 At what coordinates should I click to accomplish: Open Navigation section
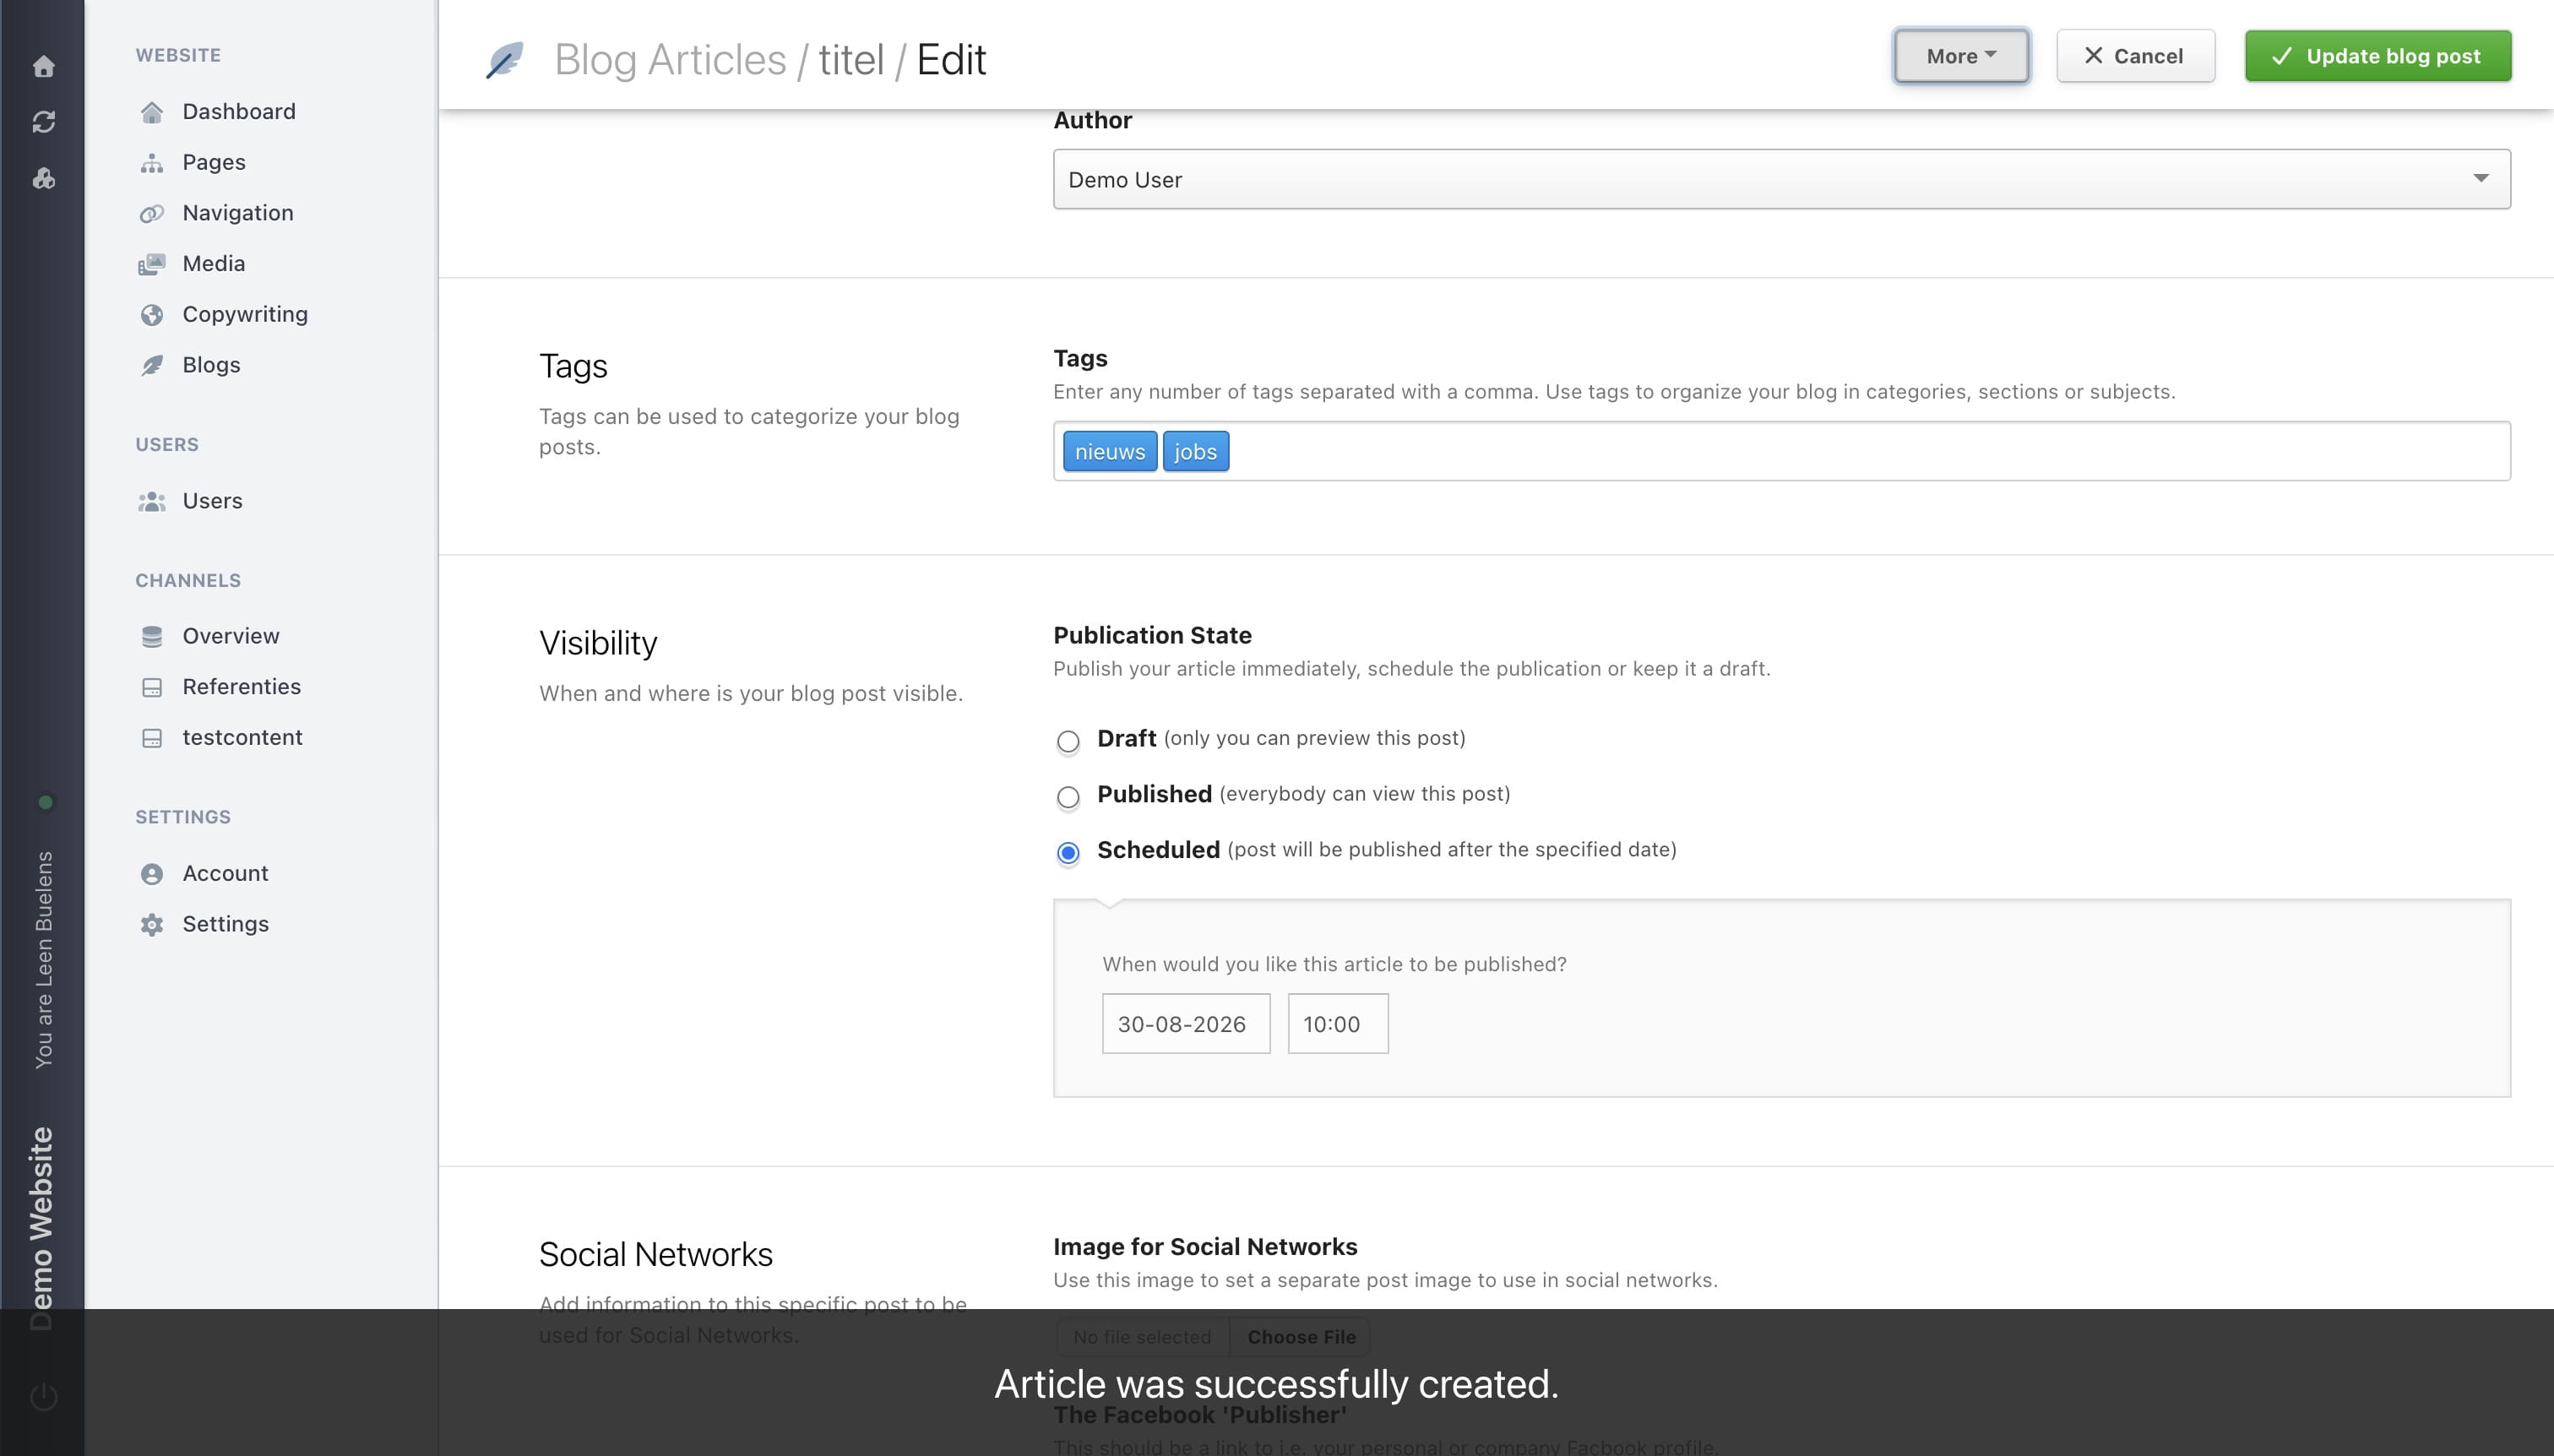pos(238,213)
